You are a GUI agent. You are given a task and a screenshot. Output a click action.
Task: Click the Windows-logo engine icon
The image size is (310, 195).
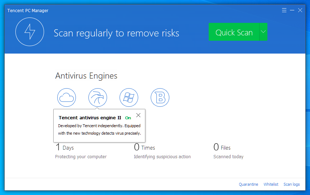[129, 97]
